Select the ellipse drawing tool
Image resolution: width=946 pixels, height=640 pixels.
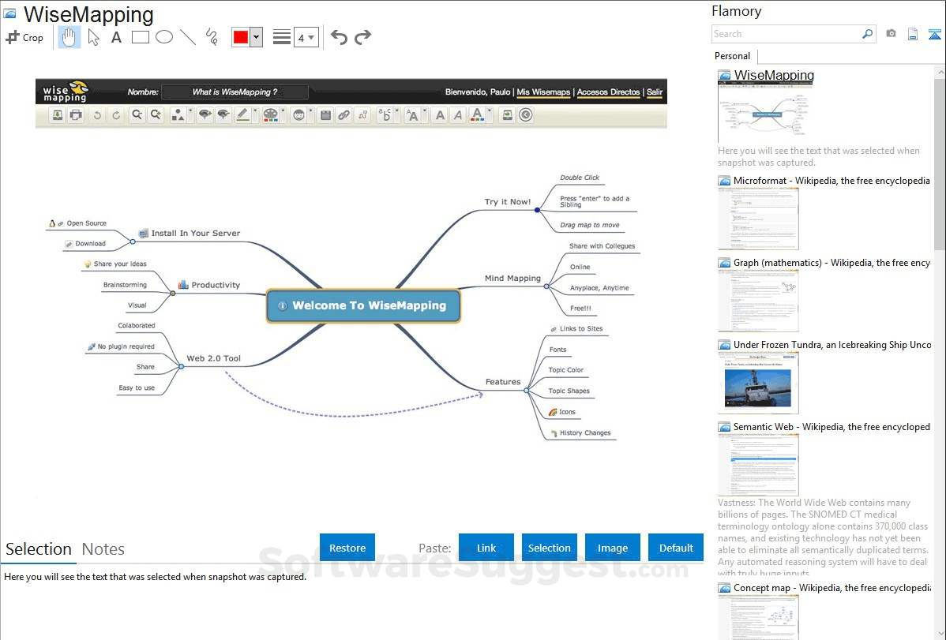pyautogui.click(x=164, y=37)
